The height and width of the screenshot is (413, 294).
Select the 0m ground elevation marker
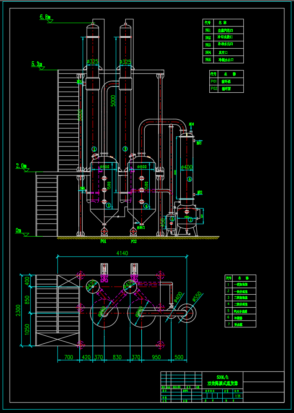point(18,230)
